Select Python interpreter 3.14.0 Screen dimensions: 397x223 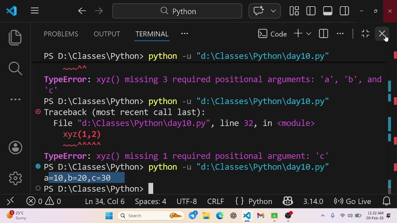click(313, 201)
